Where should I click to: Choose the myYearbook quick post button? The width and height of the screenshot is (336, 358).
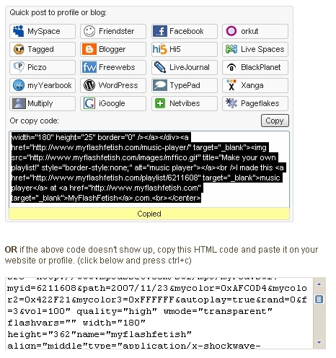click(43, 85)
